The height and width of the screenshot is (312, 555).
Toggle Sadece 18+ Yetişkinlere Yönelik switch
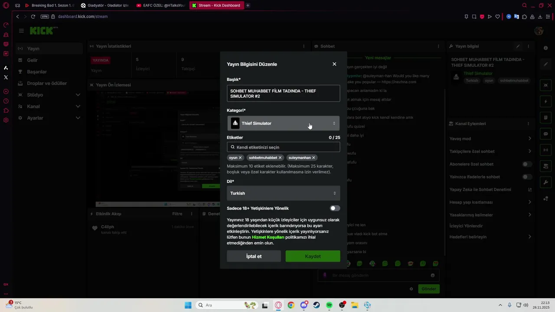[335, 208]
